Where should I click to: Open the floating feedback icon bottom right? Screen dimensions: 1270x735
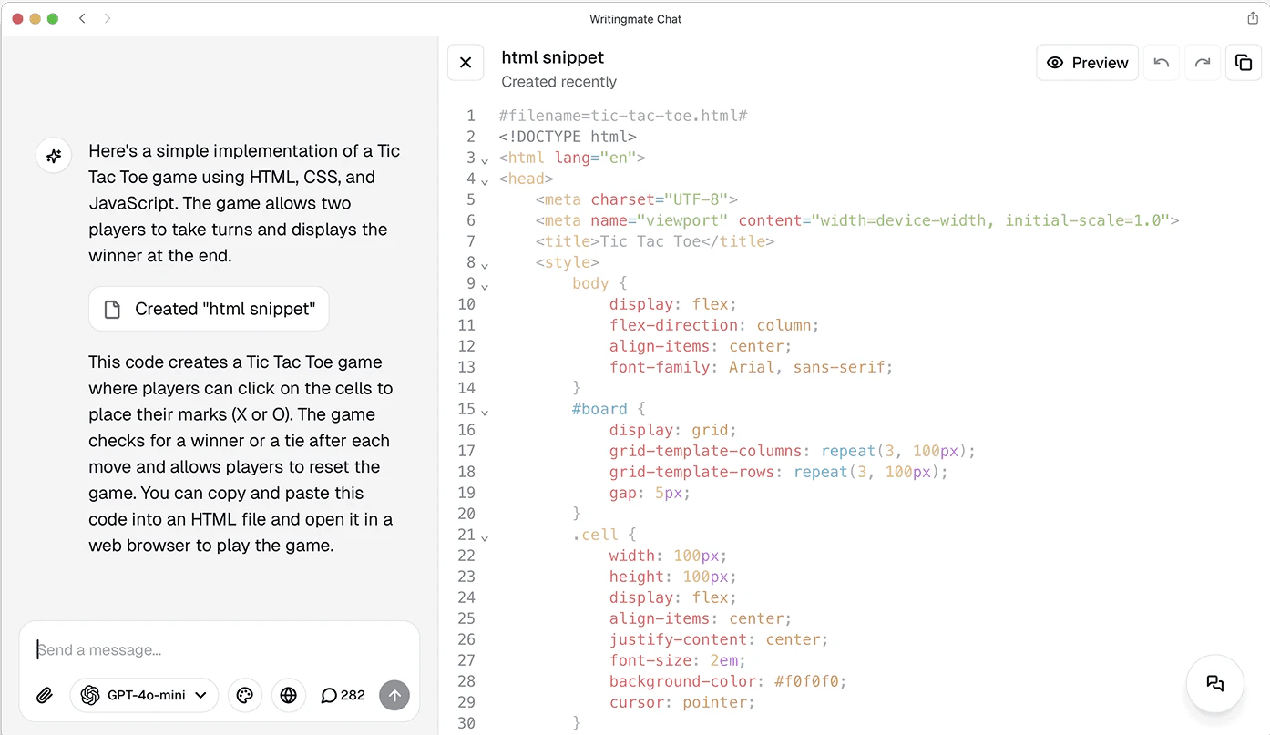pos(1214,684)
